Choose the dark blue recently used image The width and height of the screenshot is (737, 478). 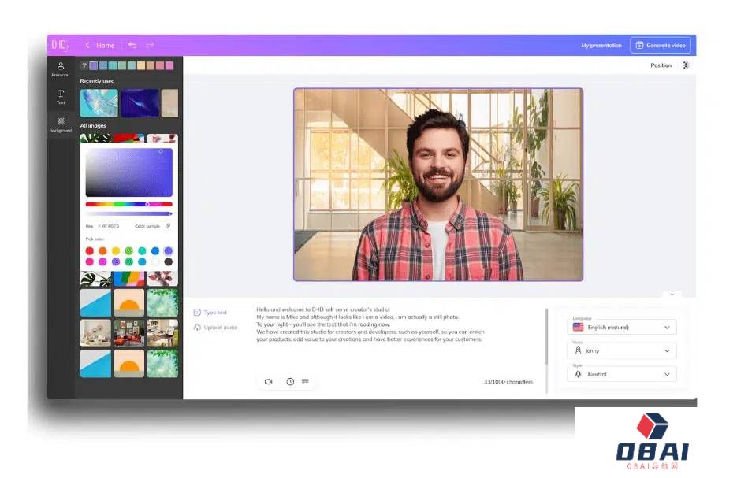(140, 103)
